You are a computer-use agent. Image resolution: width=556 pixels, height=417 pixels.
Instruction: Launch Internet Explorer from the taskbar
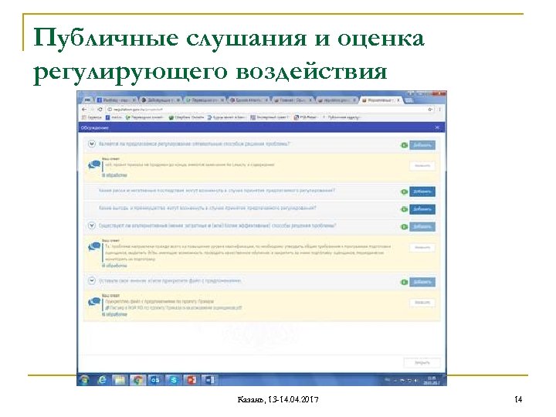(x=102, y=380)
